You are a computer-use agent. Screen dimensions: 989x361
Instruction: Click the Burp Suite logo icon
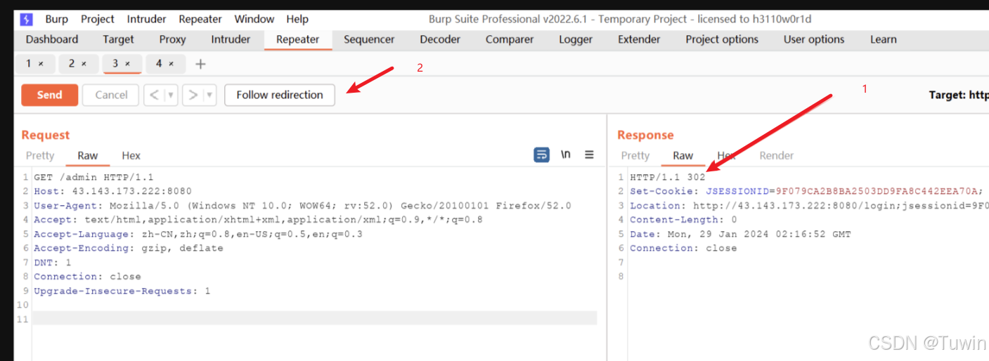click(26, 19)
